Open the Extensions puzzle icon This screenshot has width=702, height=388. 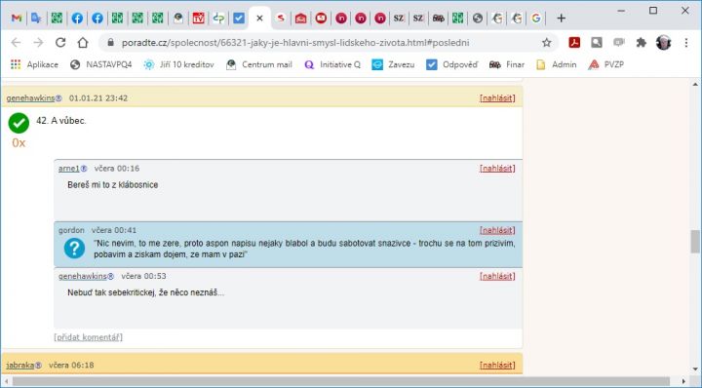coord(642,43)
